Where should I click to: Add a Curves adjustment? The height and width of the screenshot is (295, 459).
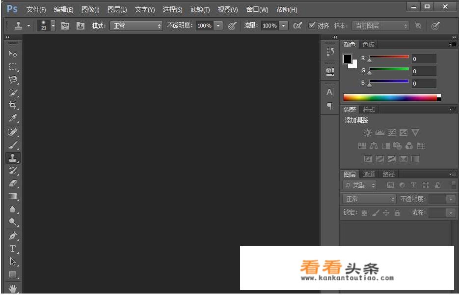click(392, 133)
